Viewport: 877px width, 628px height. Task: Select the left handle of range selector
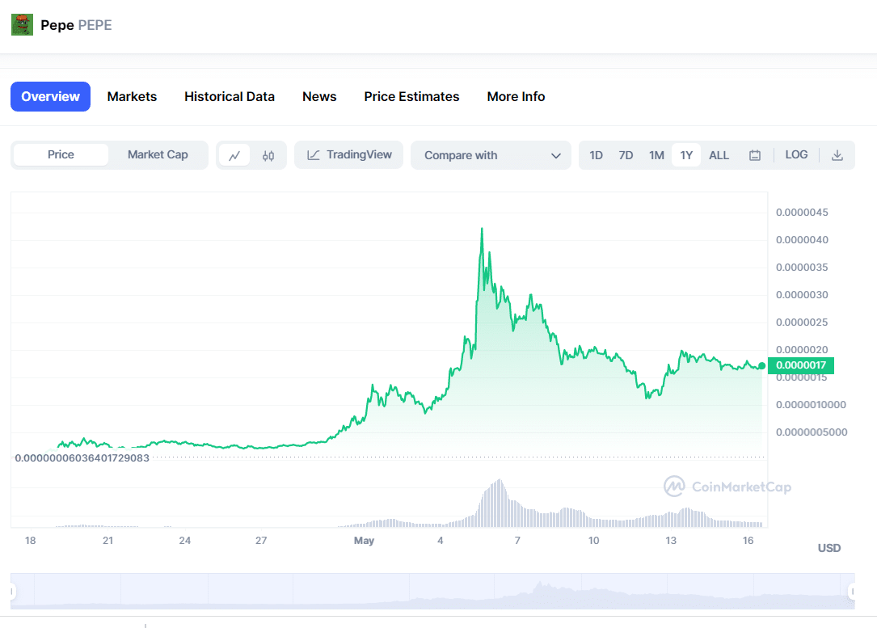(12, 591)
